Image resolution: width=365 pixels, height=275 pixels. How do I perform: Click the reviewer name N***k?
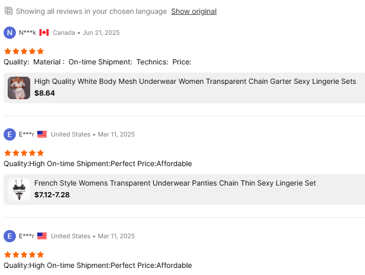pos(28,33)
